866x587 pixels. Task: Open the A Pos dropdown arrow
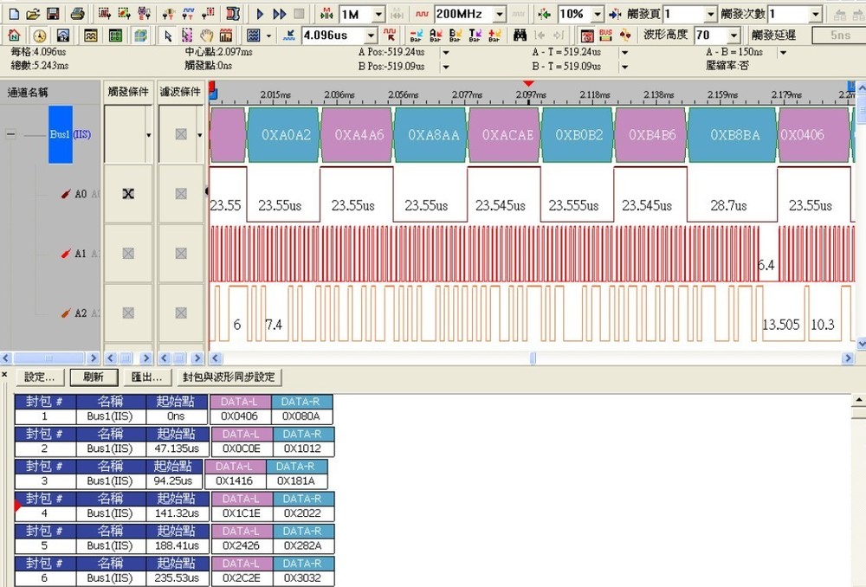click(x=446, y=53)
